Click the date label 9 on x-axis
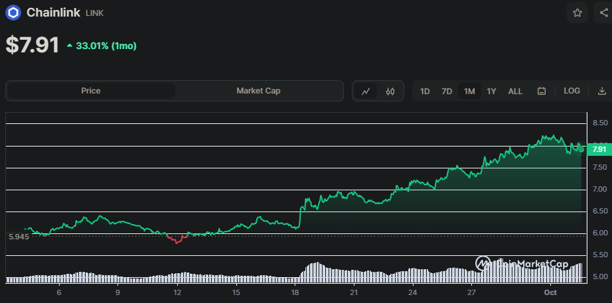Screen dimensions: 612x303 pos(118,292)
